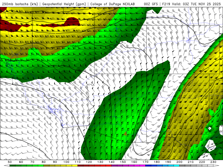The width and height of the screenshot is (223, 167).
Task: Click the 100 knot legend label
Action: tap(66, 162)
